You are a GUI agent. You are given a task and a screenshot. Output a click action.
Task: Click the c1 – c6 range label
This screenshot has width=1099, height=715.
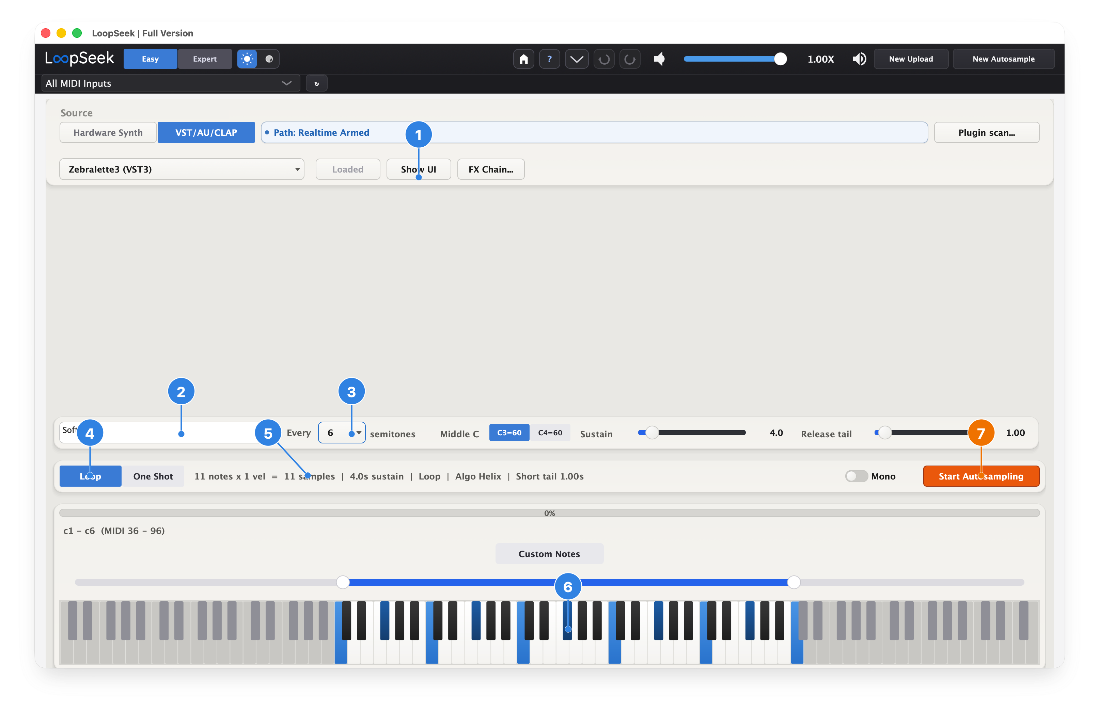[x=114, y=531]
